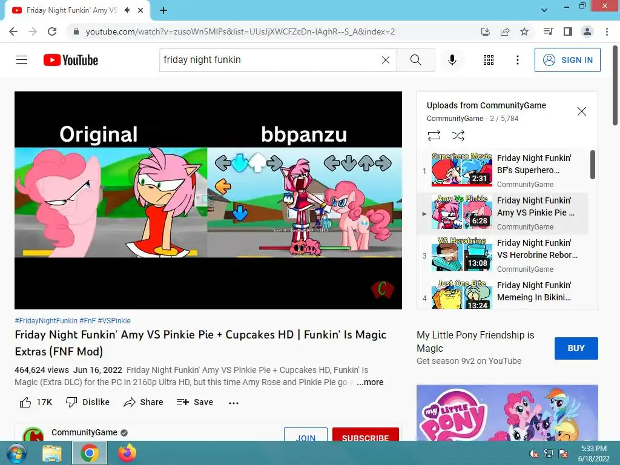This screenshot has height=465, width=620.
Task: Close the Uploads from CommunityGame playlist panel
Action: tap(581, 111)
